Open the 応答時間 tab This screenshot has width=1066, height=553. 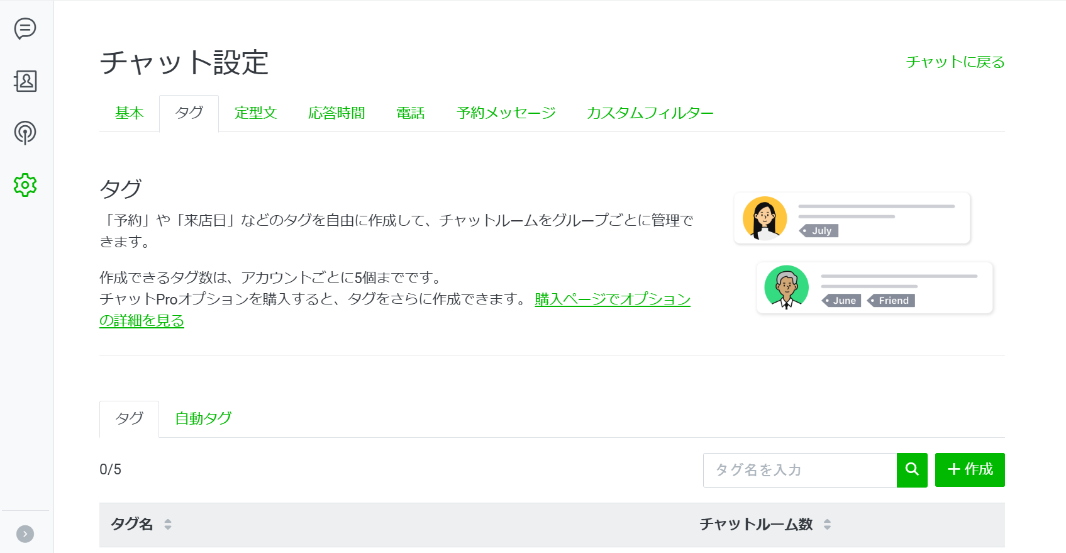[x=336, y=113]
